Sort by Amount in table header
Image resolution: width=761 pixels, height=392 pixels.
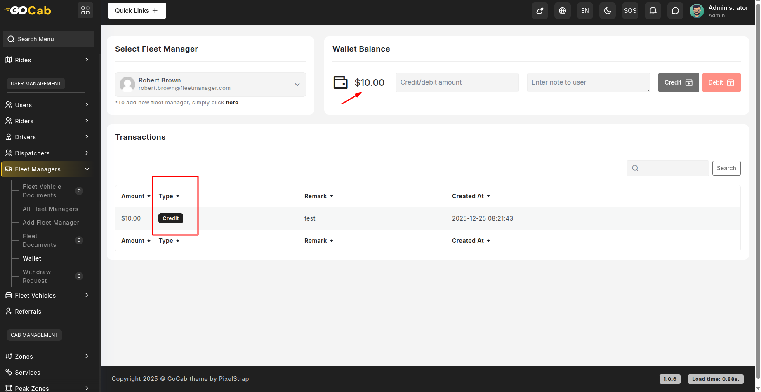136,196
